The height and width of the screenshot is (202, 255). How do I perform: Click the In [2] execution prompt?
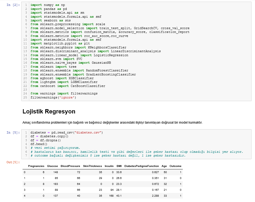click(x=13, y=5)
